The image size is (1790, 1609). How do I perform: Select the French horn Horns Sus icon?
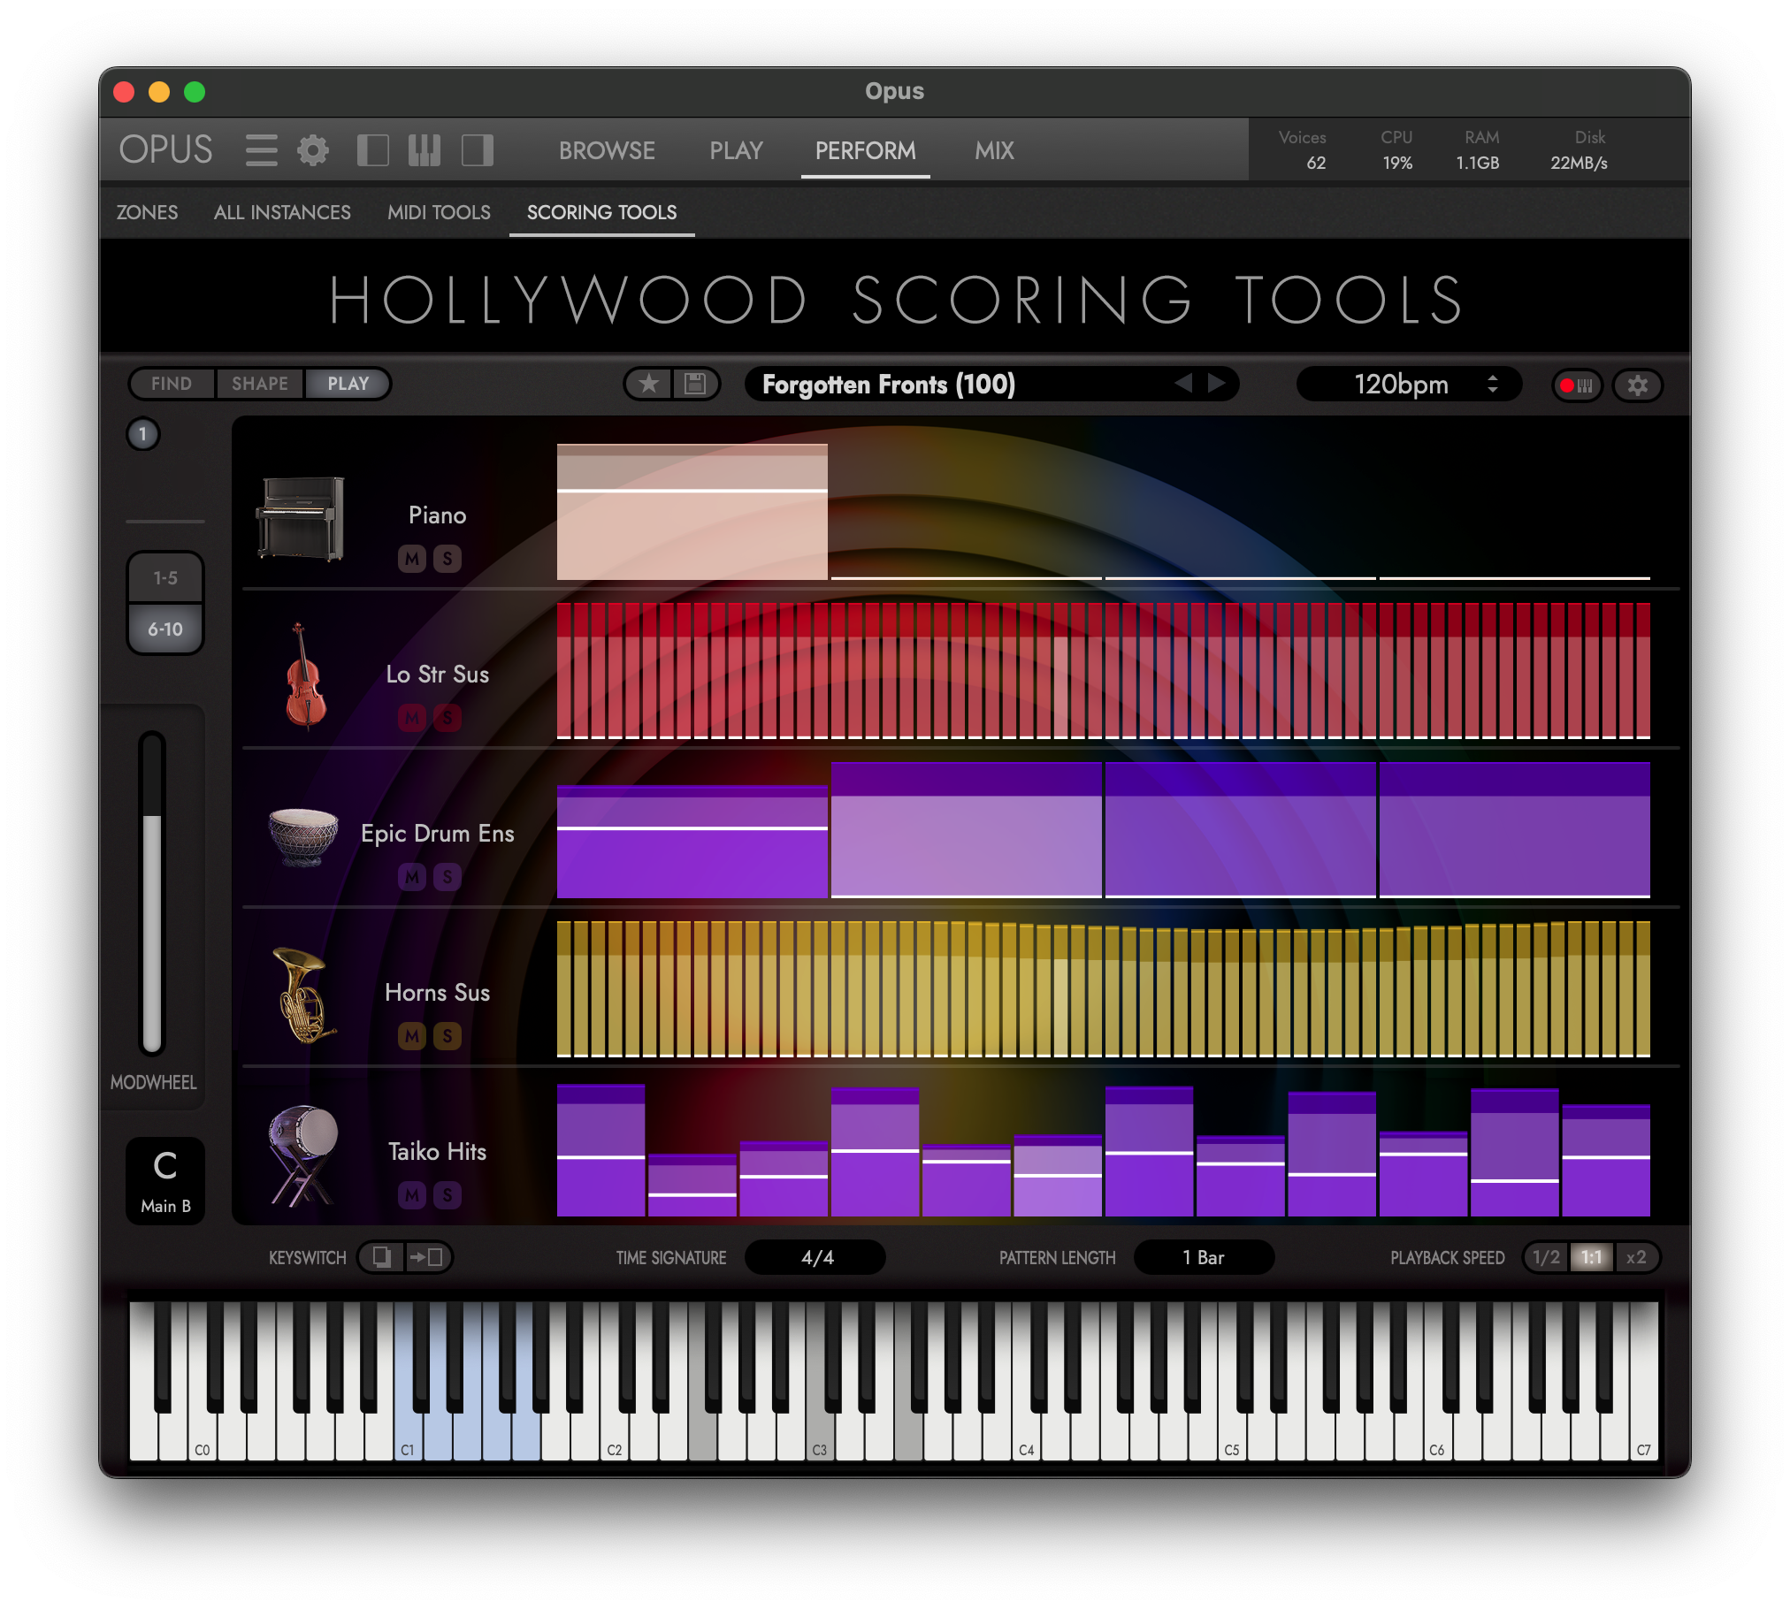tap(303, 995)
